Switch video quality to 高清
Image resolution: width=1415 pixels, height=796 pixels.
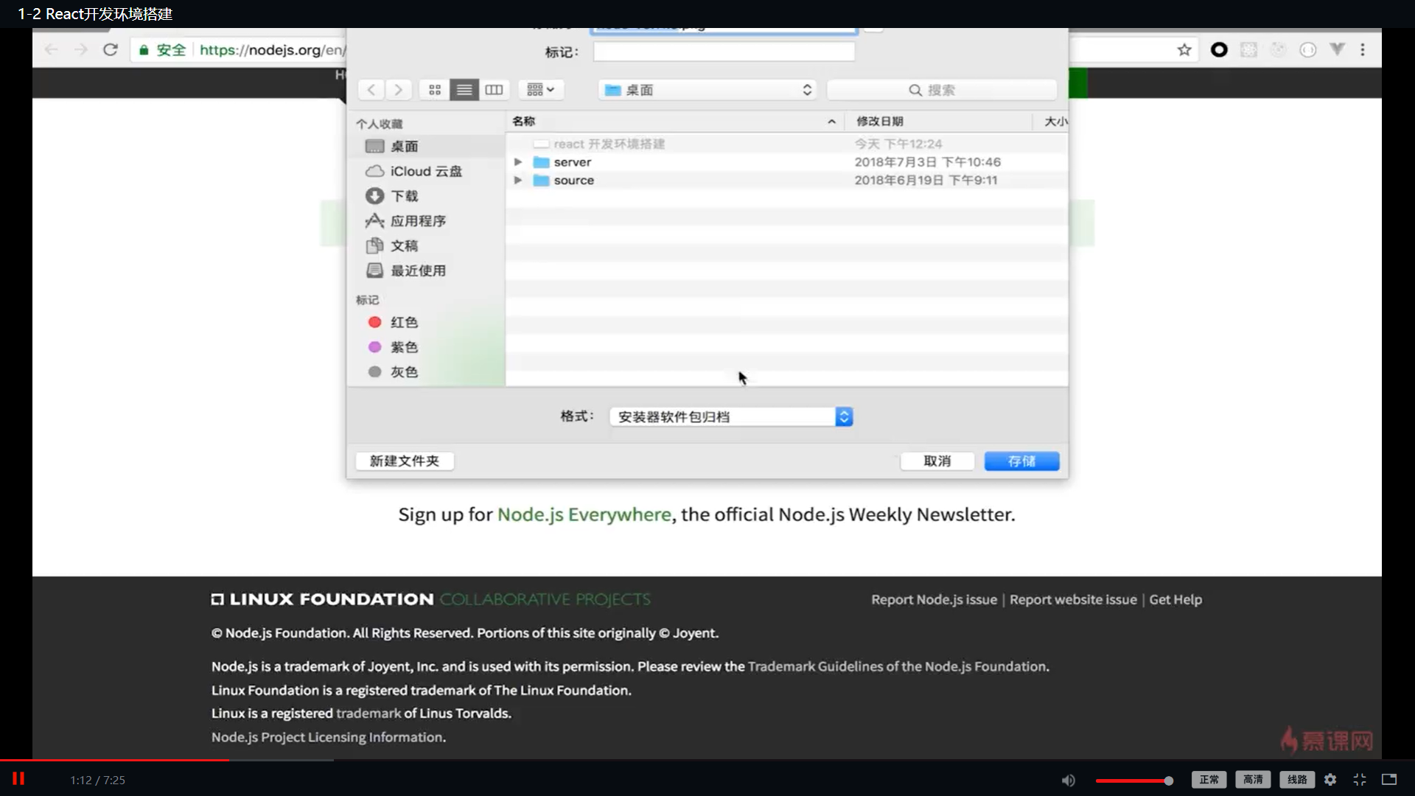(1254, 779)
